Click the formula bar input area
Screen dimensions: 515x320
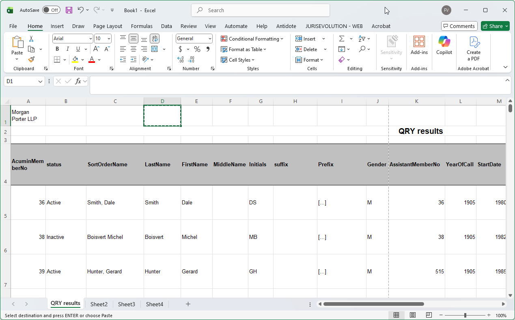(x=297, y=85)
